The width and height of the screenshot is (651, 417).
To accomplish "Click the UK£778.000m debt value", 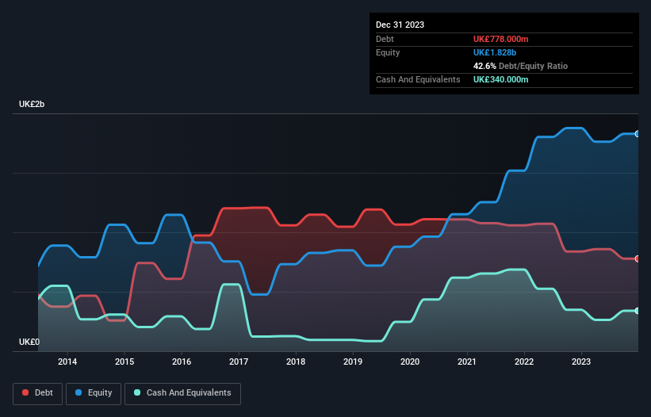I will tap(500, 39).
